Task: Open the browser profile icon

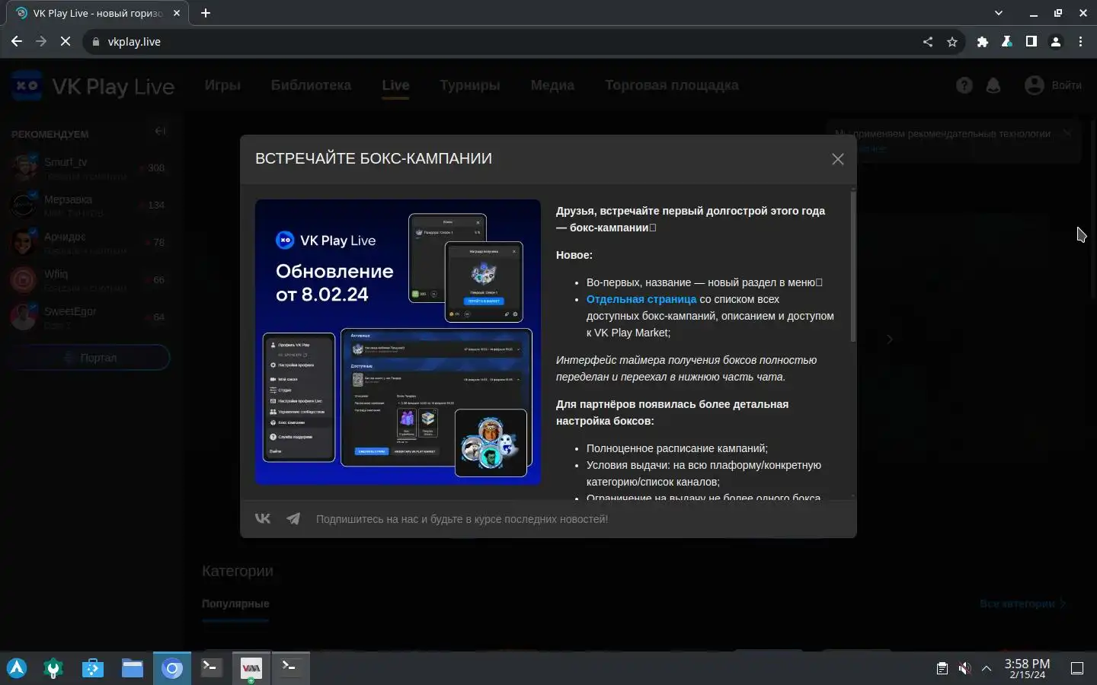Action: point(1056,42)
